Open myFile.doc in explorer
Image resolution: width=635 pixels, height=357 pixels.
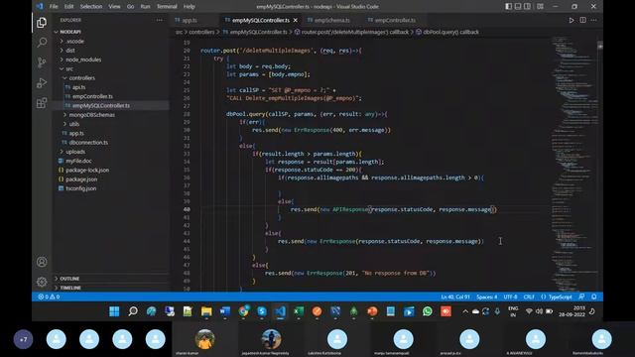[78, 161]
